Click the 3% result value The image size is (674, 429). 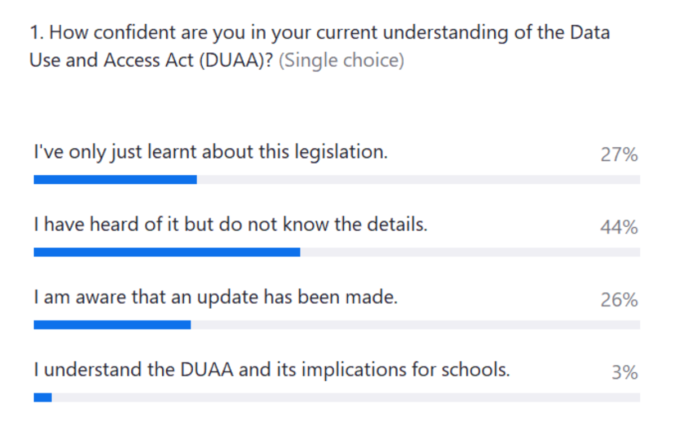(x=625, y=373)
